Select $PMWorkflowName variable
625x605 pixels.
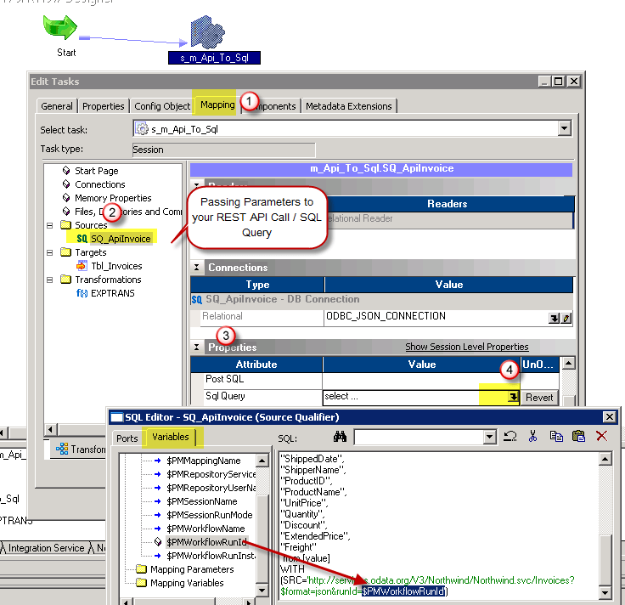206,529
